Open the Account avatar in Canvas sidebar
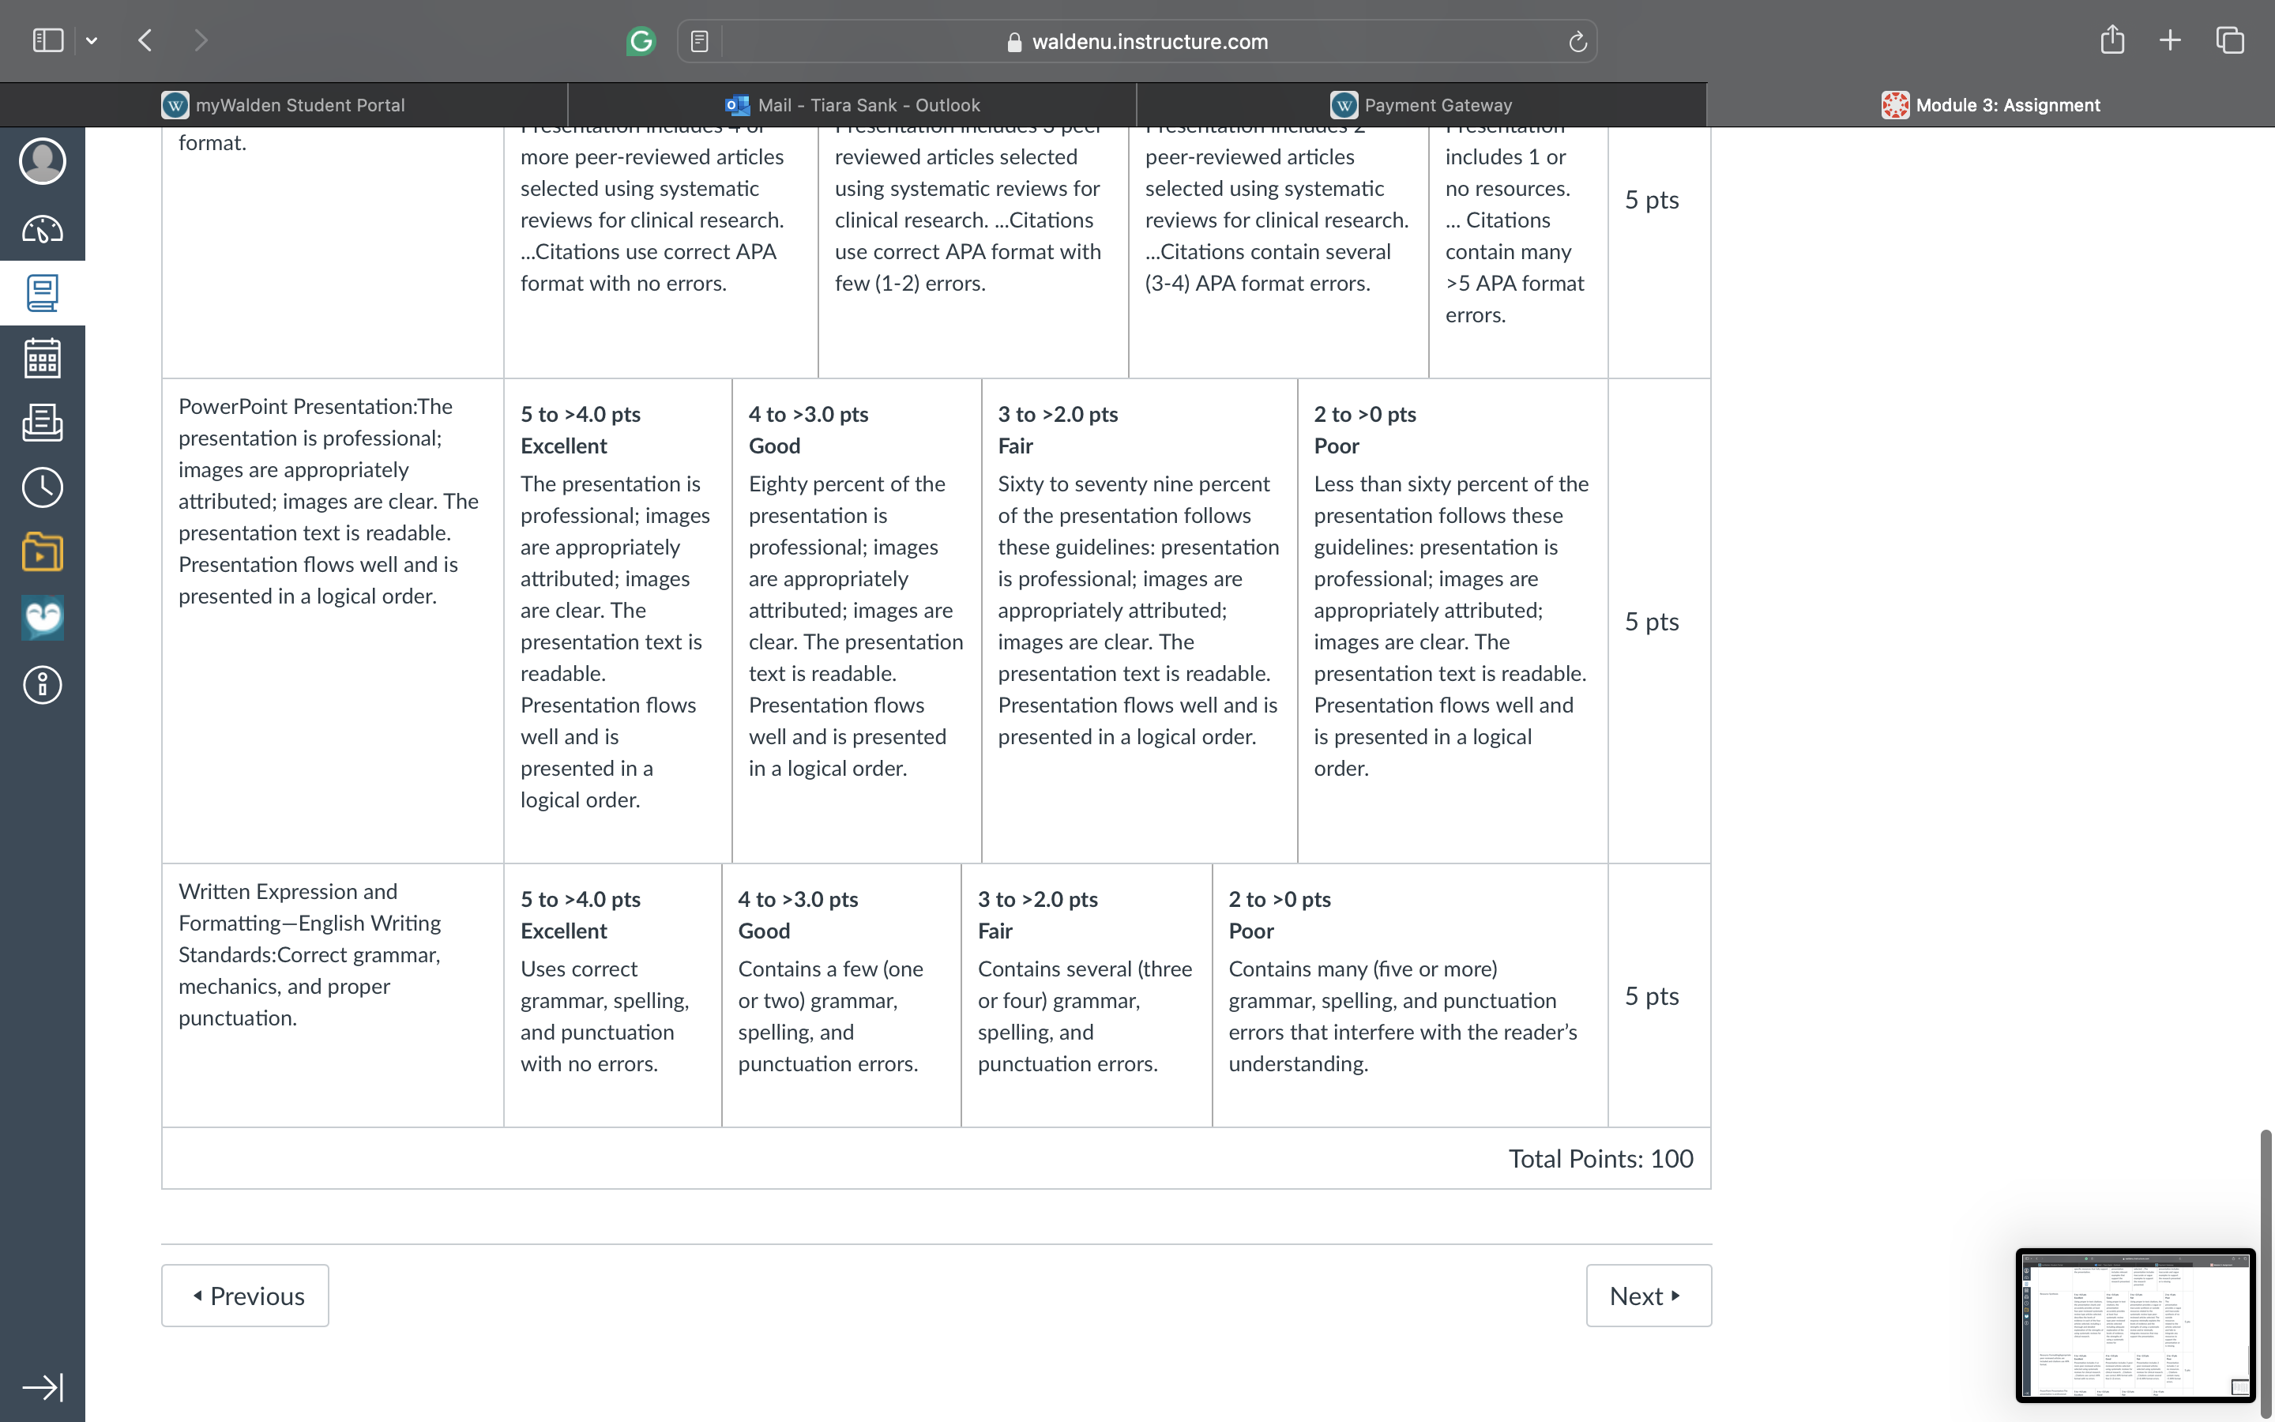2275x1422 pixels. click(x=43, y=161)
